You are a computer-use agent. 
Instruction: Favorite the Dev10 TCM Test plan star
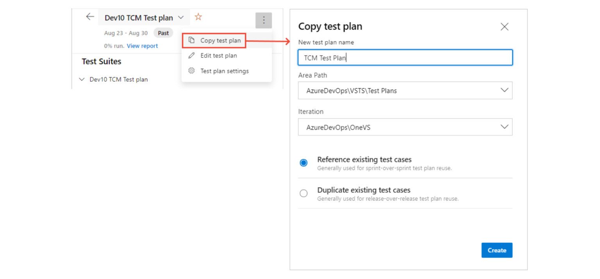point(198,17)
